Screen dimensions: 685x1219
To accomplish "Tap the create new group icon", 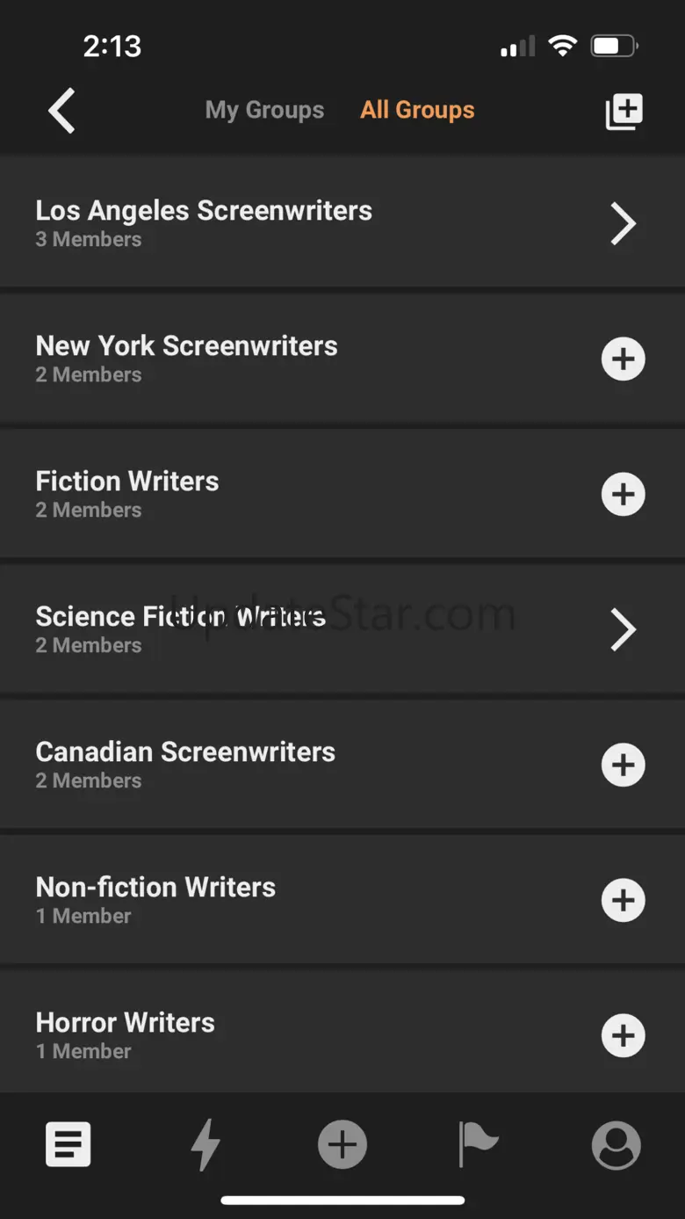I will pyautogui.click(x=624, y=112).
